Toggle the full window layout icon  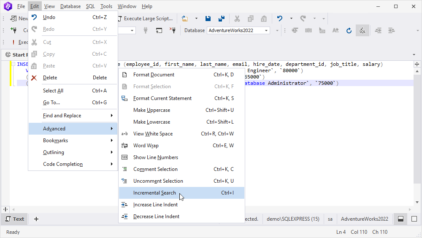(x=414, y=219)
